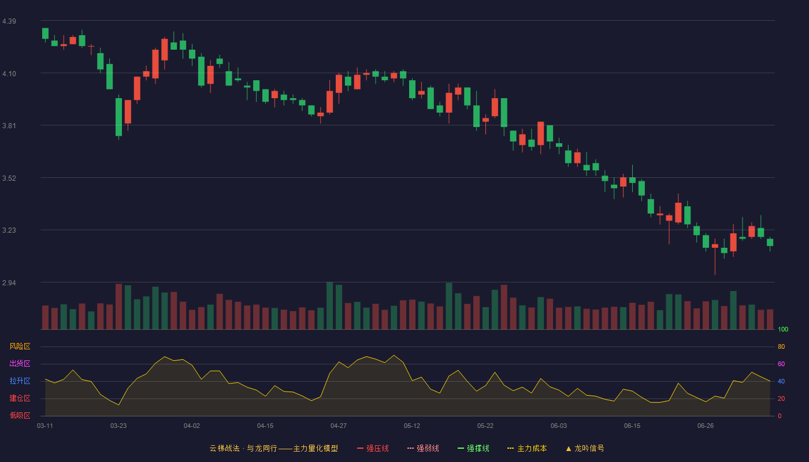
Task: Click the 04-27 date label
Action: tap(339, 426)
